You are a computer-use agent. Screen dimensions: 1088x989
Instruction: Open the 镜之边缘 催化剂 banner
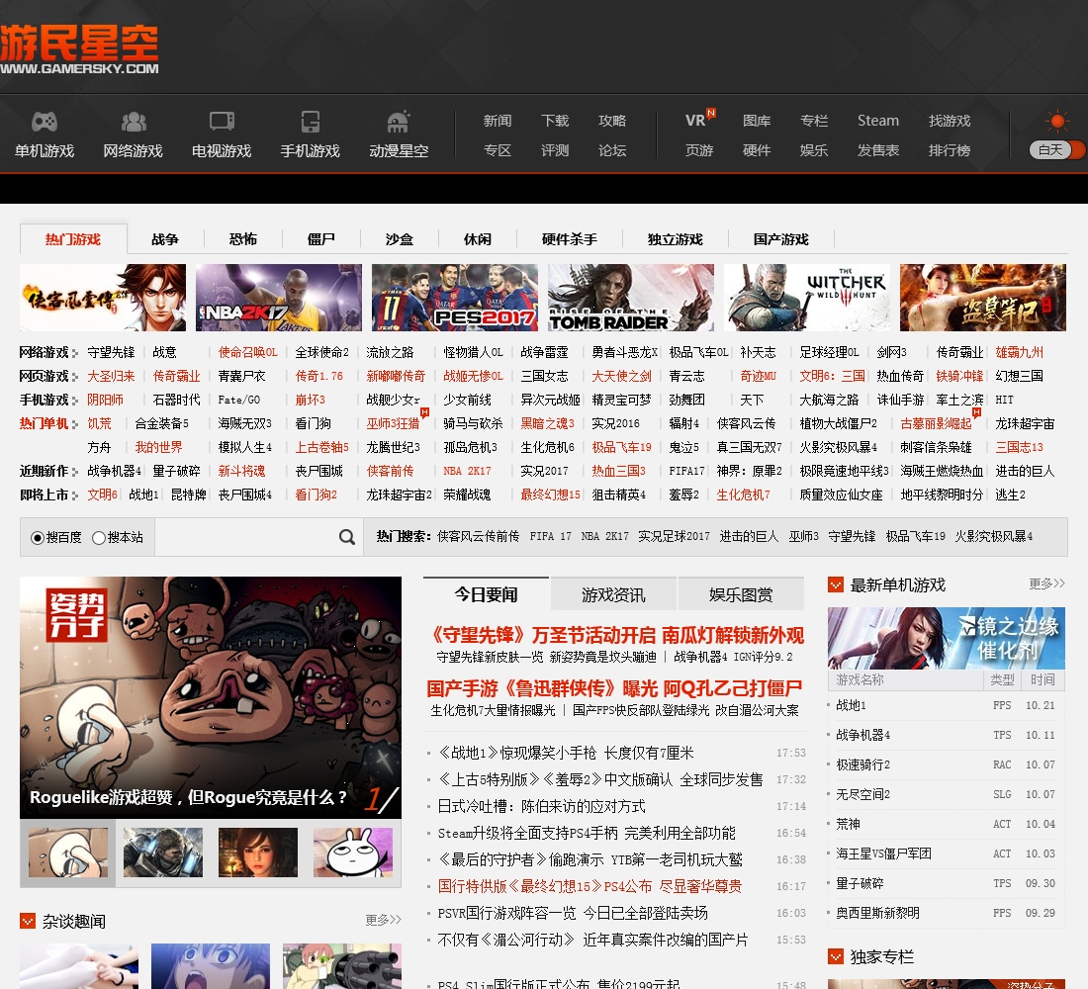tap(947, 639)
